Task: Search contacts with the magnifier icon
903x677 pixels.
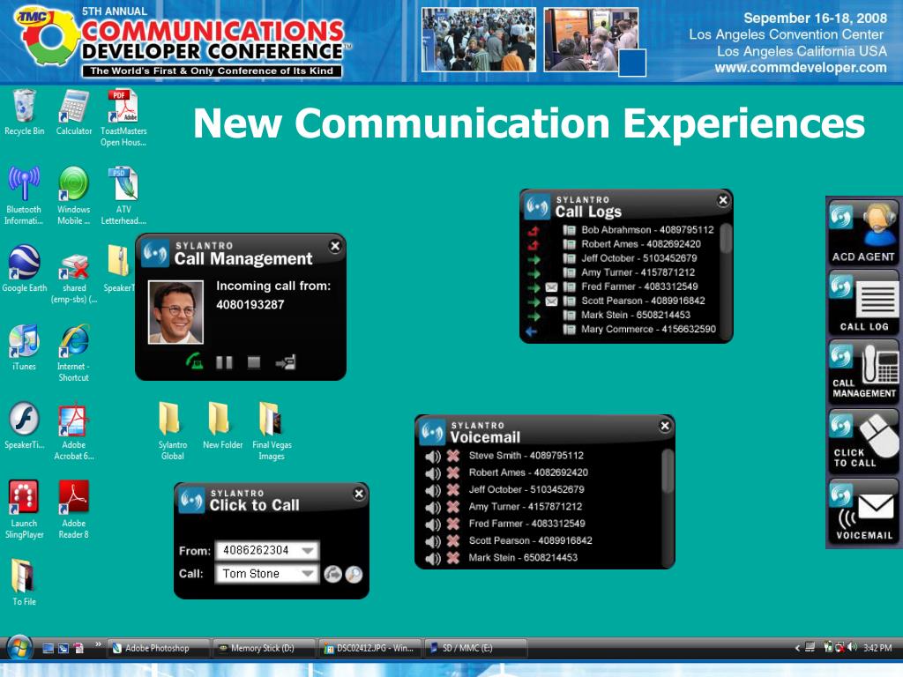Action: click(354, 574)
